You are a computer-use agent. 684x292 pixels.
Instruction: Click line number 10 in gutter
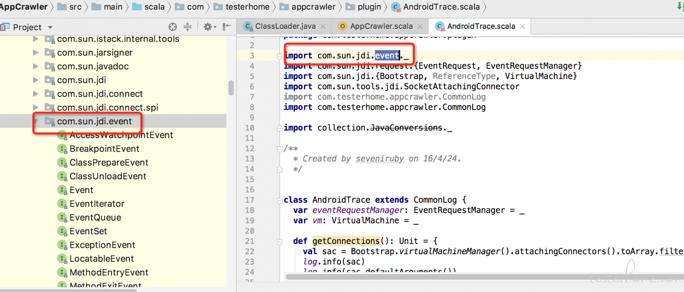[249, 128]
